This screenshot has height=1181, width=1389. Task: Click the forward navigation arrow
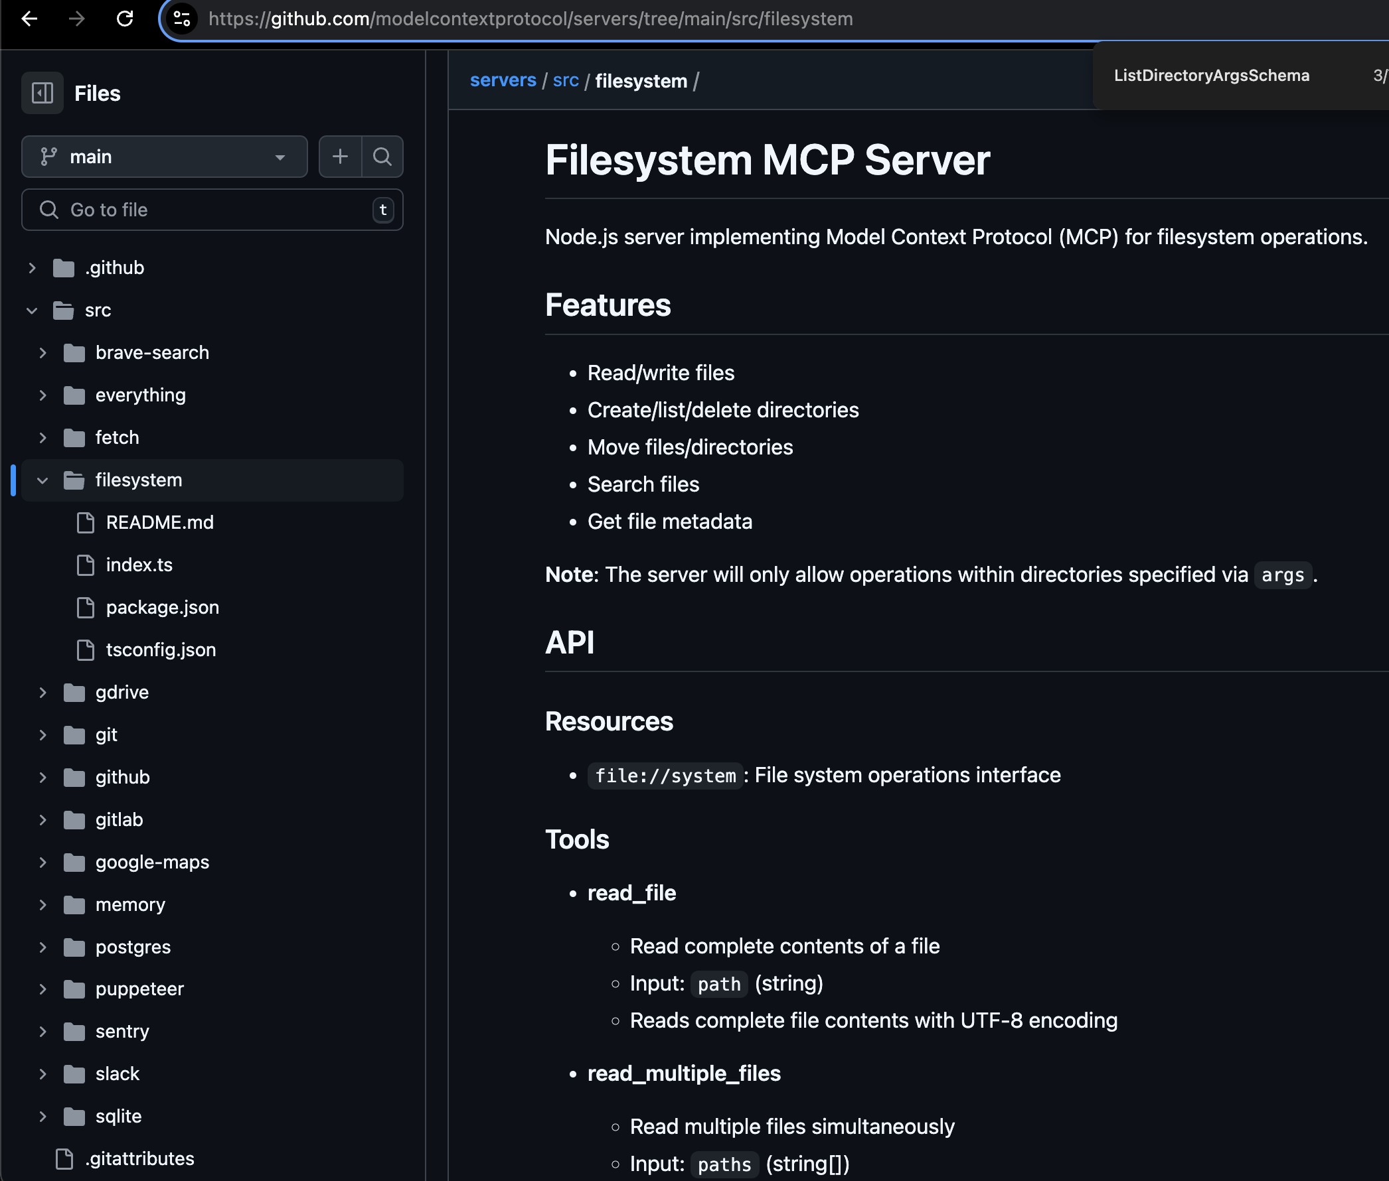pos(77,19)
